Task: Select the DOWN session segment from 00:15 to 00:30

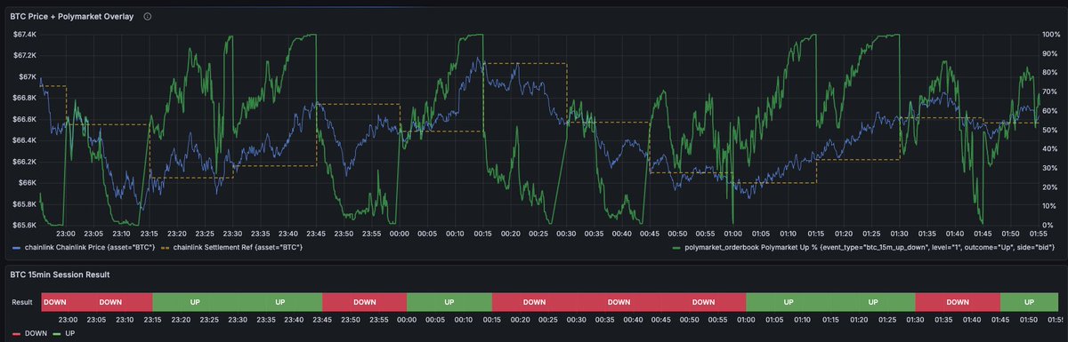Action: [534, 303]
